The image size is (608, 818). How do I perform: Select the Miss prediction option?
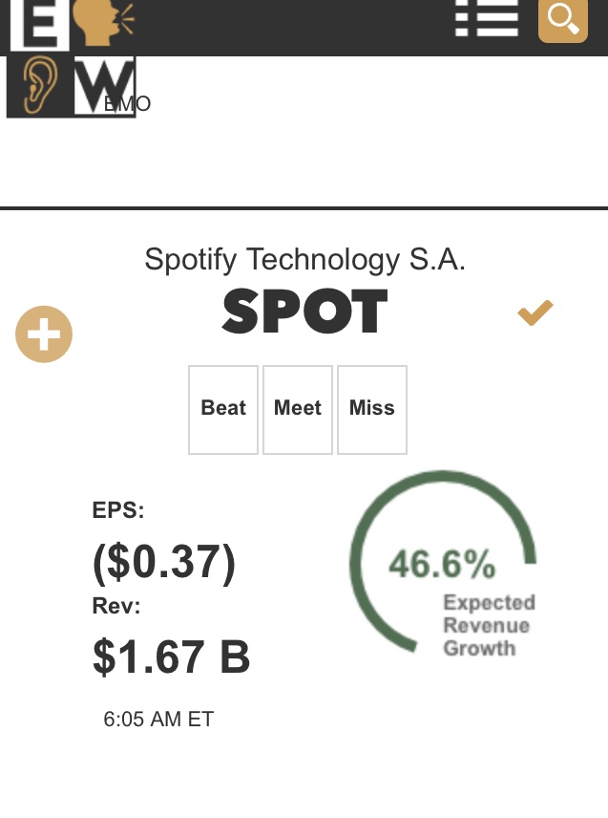tap(372, 409)
